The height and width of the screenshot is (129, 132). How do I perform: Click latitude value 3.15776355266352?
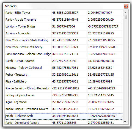65,109
